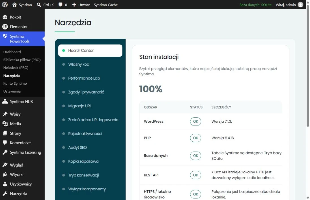This screenshot has height=200, width=310.
Task: Click the Wygląd paintbrush icon
Action: click(x=5, y=165)
